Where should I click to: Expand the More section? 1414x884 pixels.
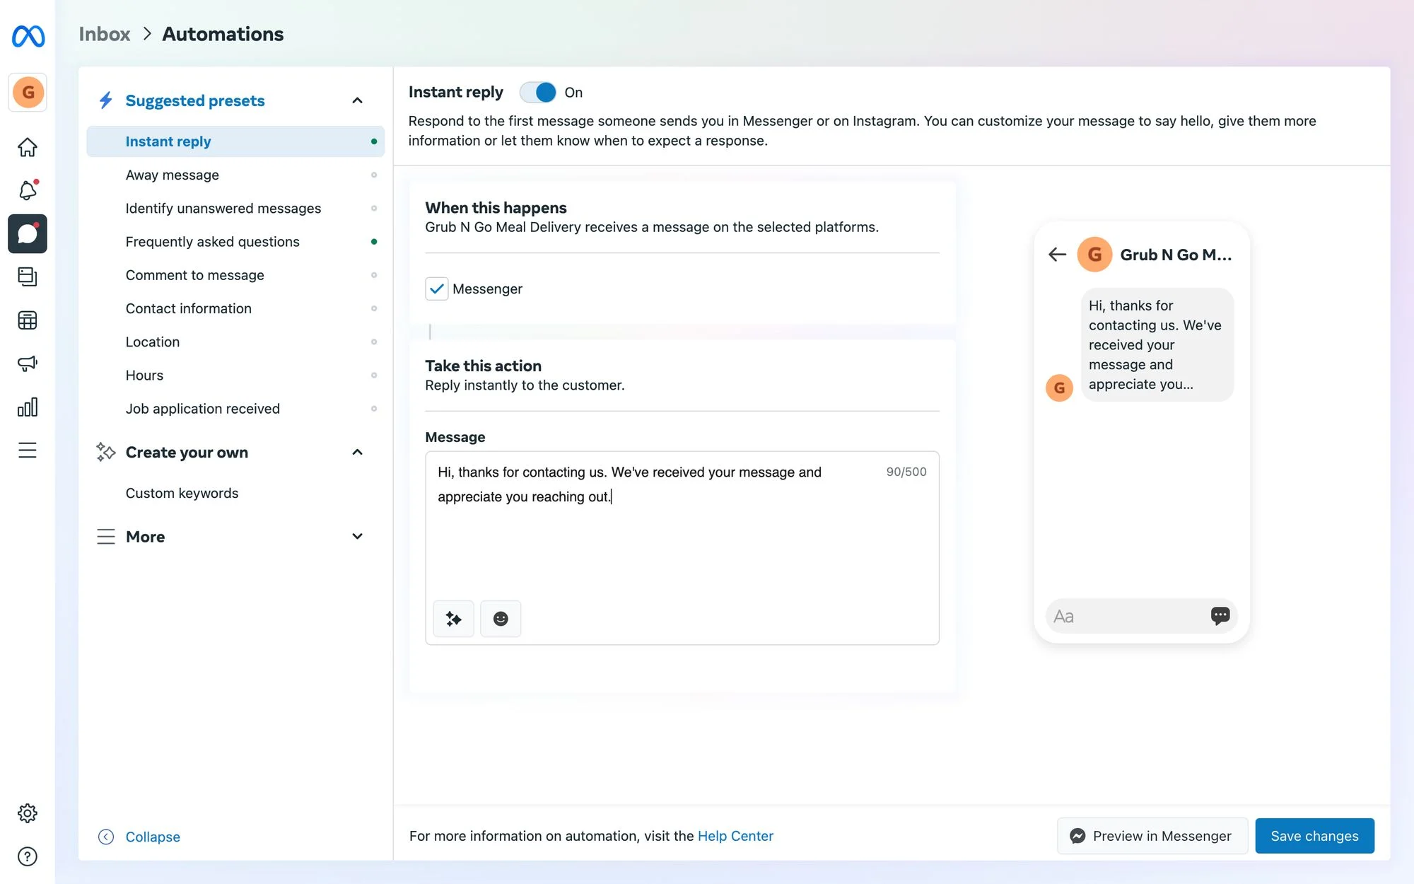click(358, 536)
